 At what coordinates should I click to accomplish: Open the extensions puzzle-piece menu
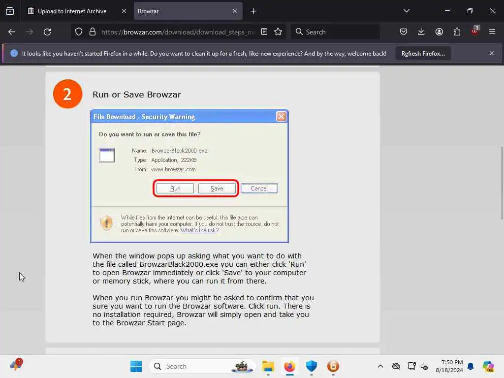tap(457, 32)
